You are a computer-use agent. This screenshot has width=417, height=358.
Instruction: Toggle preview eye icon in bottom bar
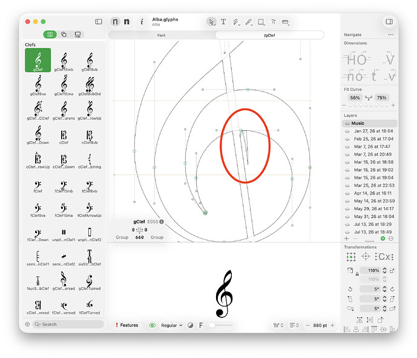(152, 325)
